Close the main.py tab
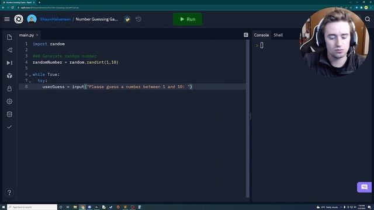The image size is (374, 210). [x=37, y=35]
